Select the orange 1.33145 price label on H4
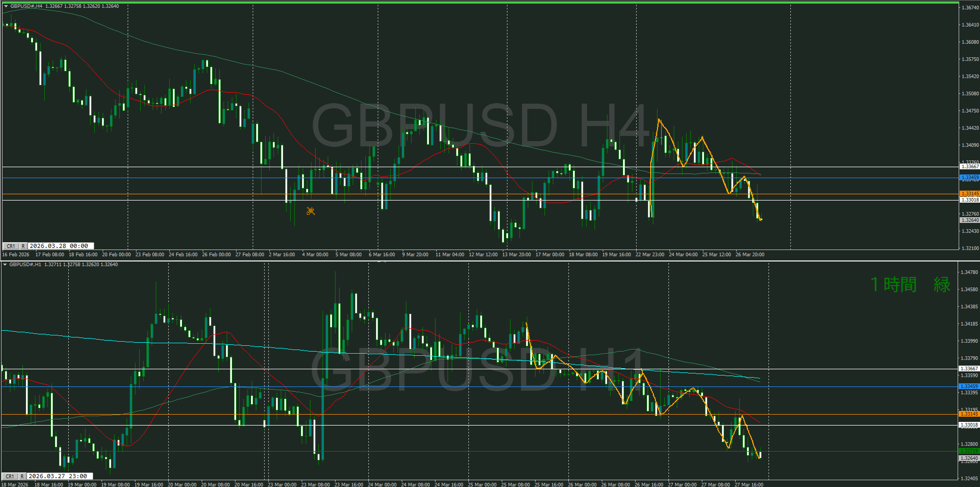The width and height of the screenshot is (980, 487). [x=969, y=193]
